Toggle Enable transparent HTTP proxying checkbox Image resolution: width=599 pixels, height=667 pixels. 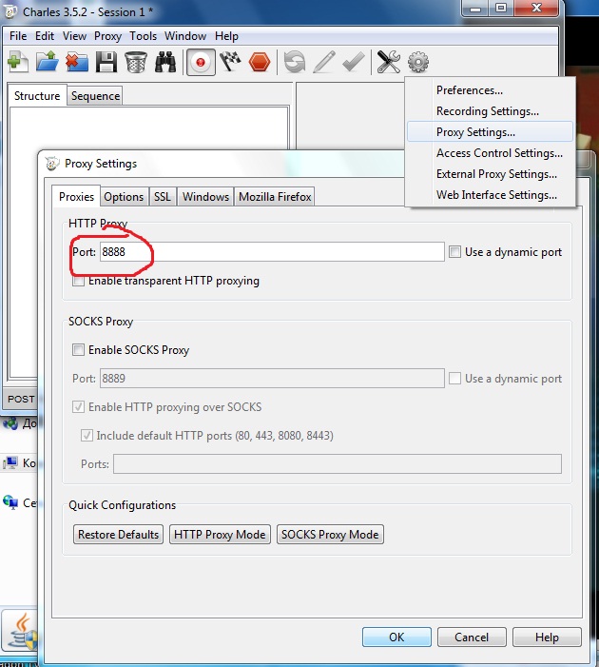[78, 281]
